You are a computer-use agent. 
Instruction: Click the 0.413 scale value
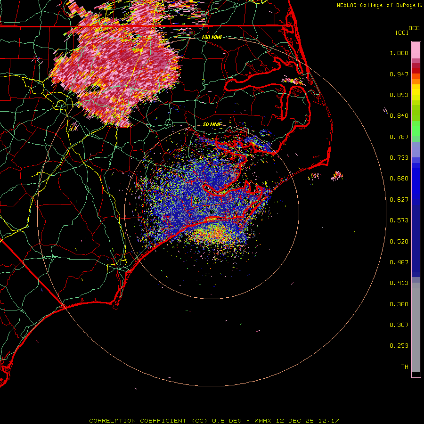pyautogui.click(x=399, y=283)
